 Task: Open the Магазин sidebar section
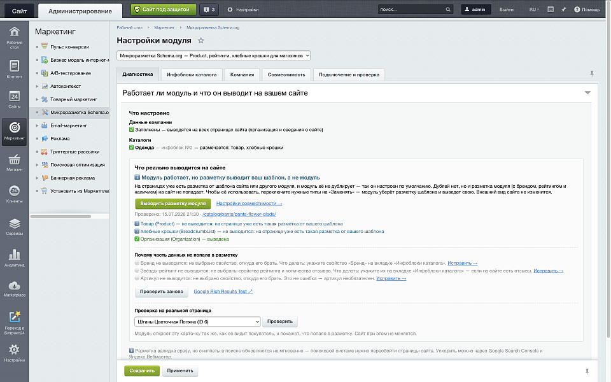point(15,162)
